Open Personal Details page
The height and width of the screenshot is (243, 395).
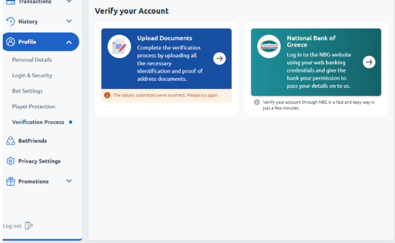(x=32, y=60)
